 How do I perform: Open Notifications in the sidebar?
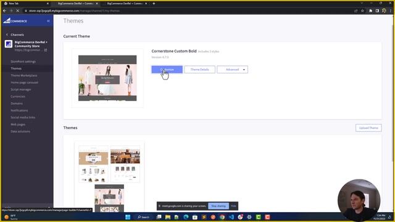point(19,110)
